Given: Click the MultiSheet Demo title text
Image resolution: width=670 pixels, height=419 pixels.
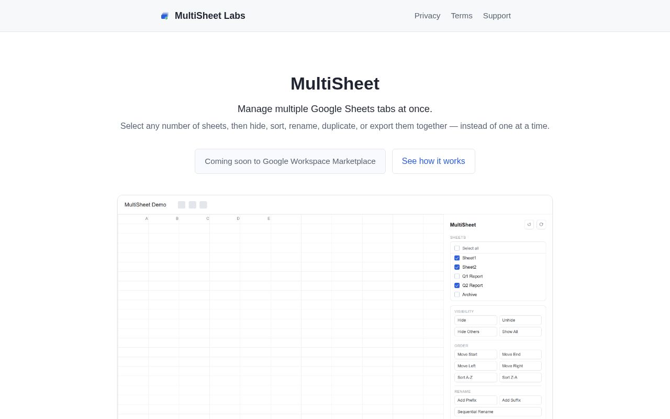Looking at the screenshot, I should 146,205.
